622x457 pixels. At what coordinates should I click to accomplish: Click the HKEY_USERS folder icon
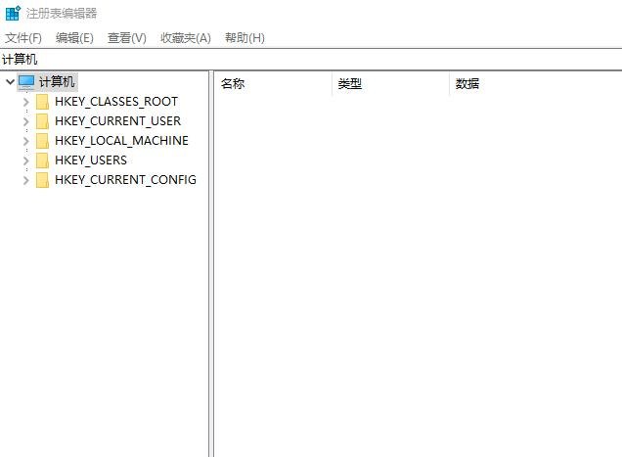42,160
